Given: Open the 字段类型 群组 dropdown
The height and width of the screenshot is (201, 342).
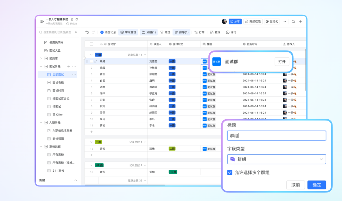Looking at the screenshot, I should tap(276, 159).
